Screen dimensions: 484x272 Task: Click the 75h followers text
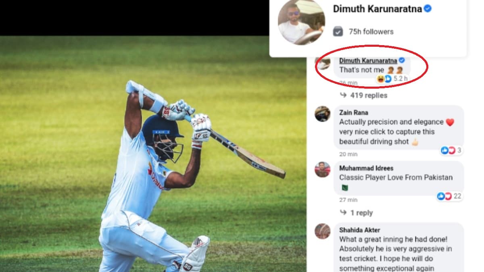tap(371, 31)
